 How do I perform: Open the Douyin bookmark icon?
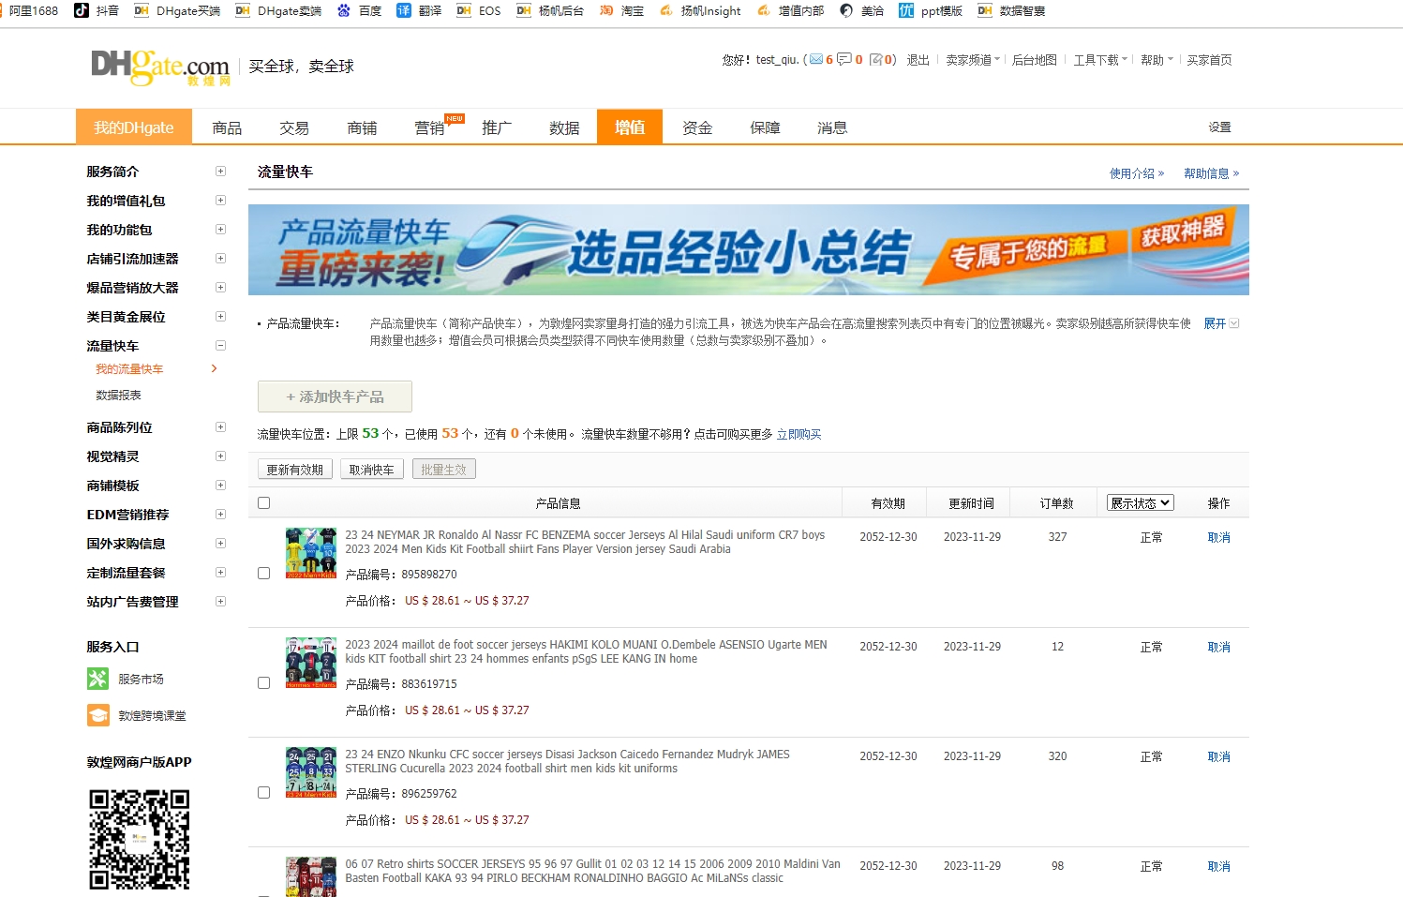(x=82, y=10)
